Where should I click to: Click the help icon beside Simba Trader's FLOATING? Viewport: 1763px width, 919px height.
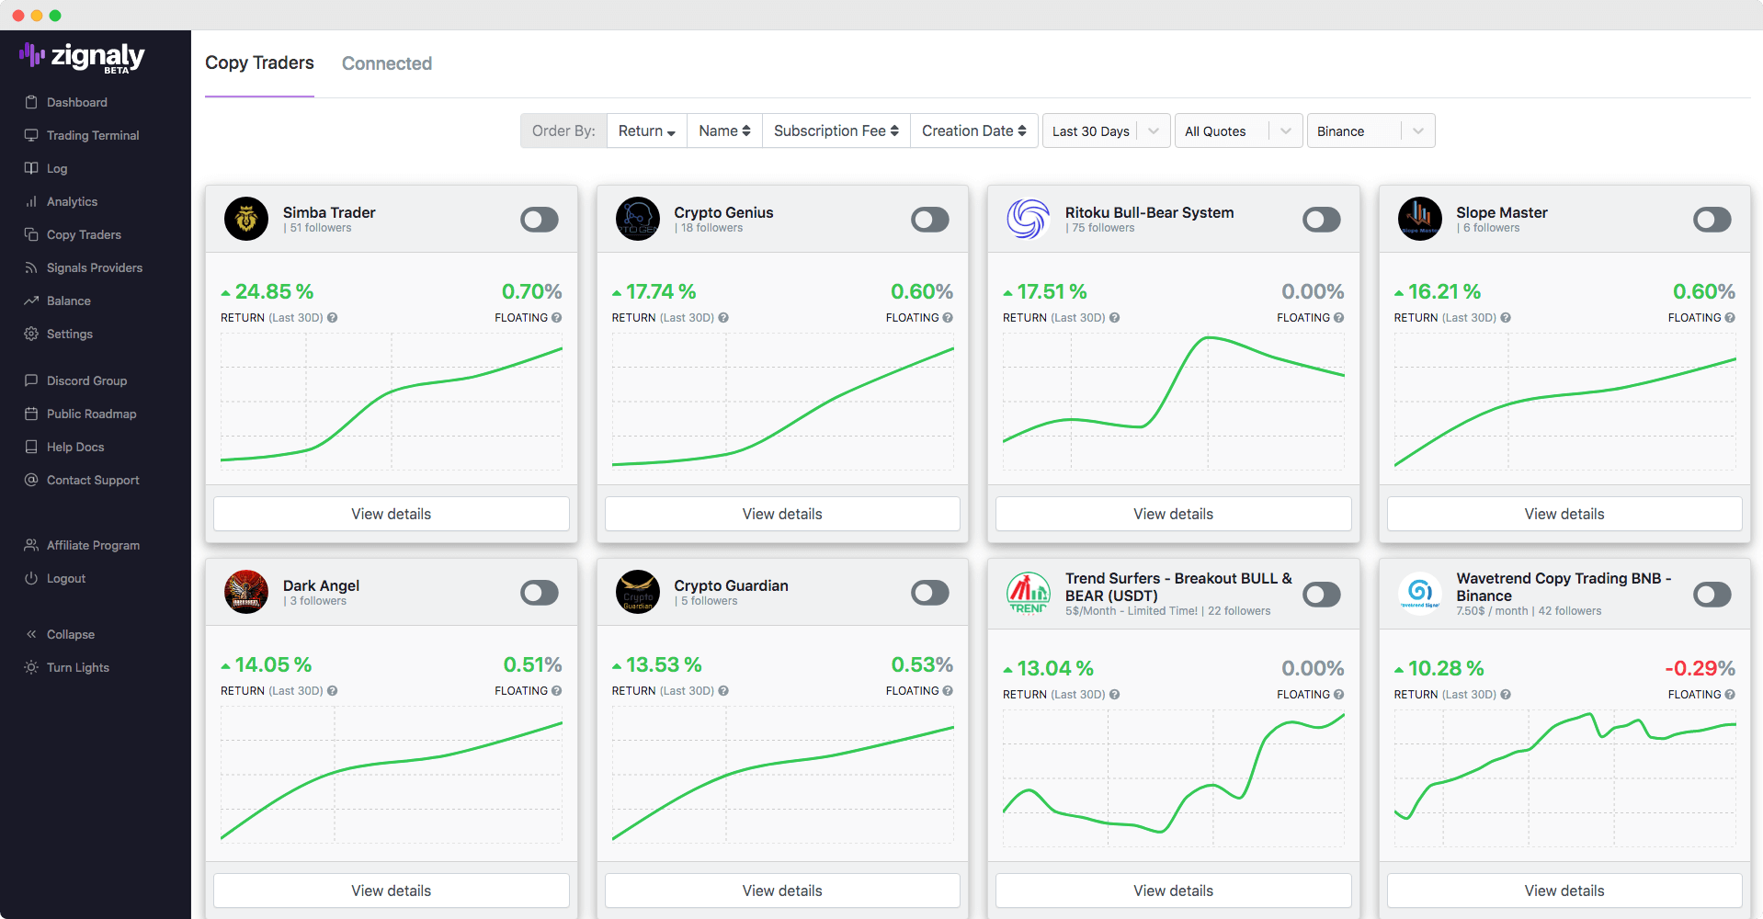[556, 318]
